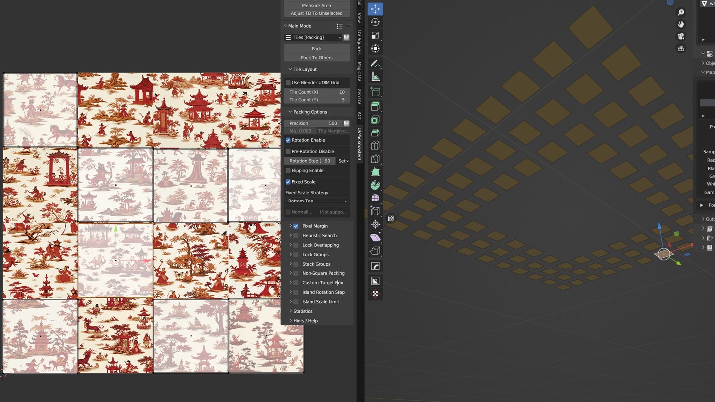This screenshot has height=402, width=715.
Task: Activate the Measure tool
Action: [375, 77]
